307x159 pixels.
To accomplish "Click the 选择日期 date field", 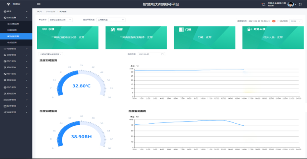I will 151,54.
